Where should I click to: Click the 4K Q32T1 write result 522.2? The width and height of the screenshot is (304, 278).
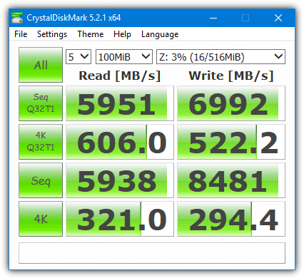(x=231, y=142)
